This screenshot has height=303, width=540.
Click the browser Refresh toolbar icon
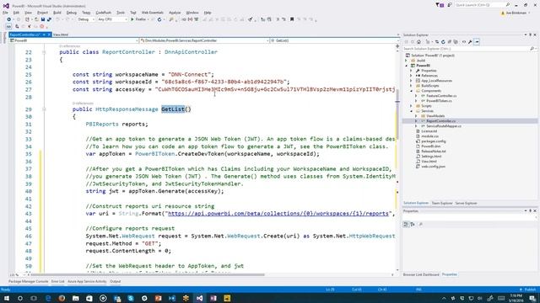point(159,19)
